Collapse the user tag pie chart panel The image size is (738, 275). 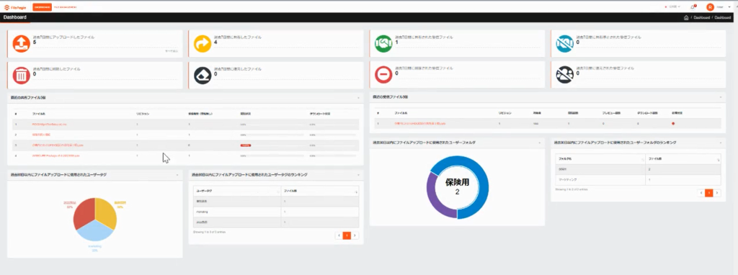pos(177,175)
